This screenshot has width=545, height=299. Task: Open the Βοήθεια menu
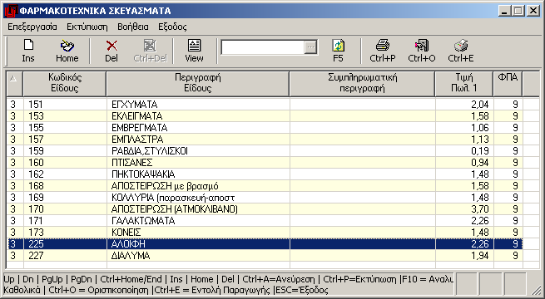(133, 27)
